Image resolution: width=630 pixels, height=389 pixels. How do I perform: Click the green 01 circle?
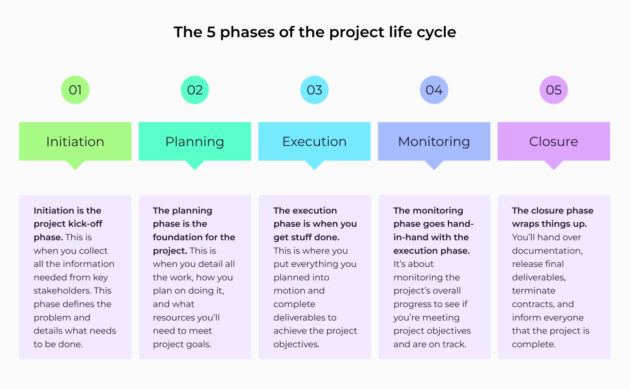pos(75,90)
